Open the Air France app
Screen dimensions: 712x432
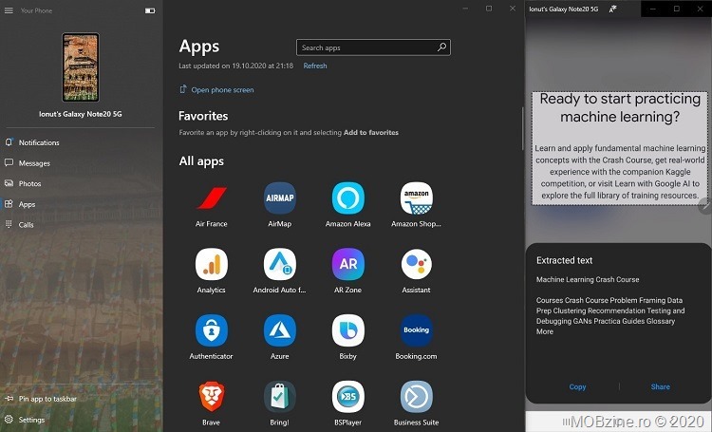click(x=211, y=198)
